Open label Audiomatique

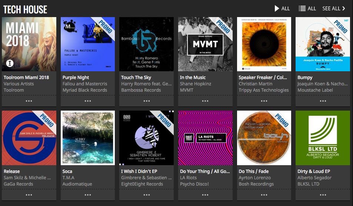click(x=77, y=184)
